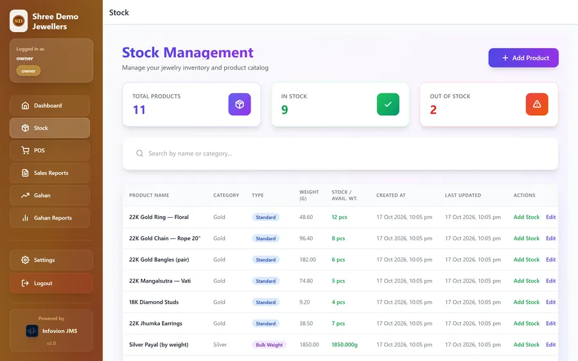Click the Last Updated column header
Screen dimensions: 578x361
[463, 195]
